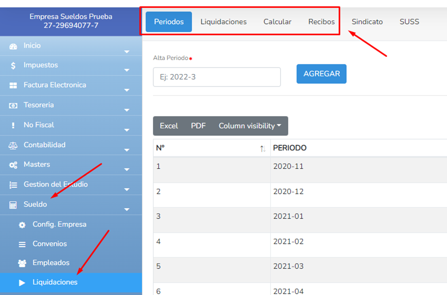Viewport: 447px width, 295px height.
Task: Switch to the Liquidaciones tab
Action: [223, 22]
